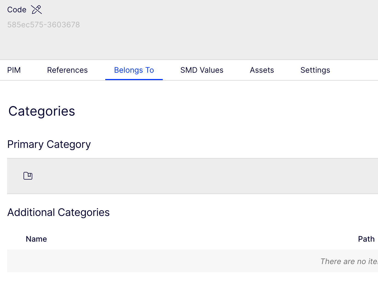Click the 'There are no items' message

point(349,261)
